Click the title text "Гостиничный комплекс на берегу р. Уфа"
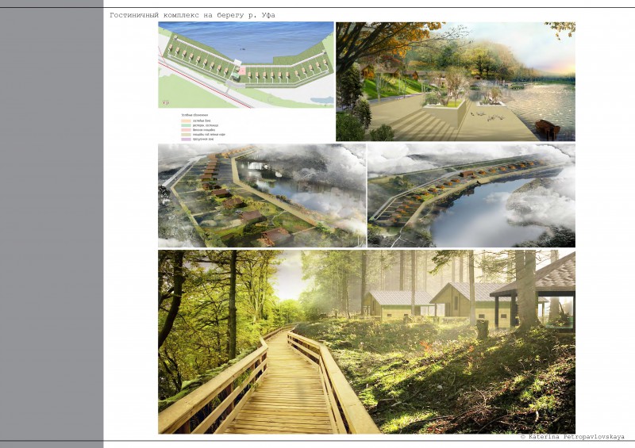The image size is (635, 448). click(x=192, y=15)
